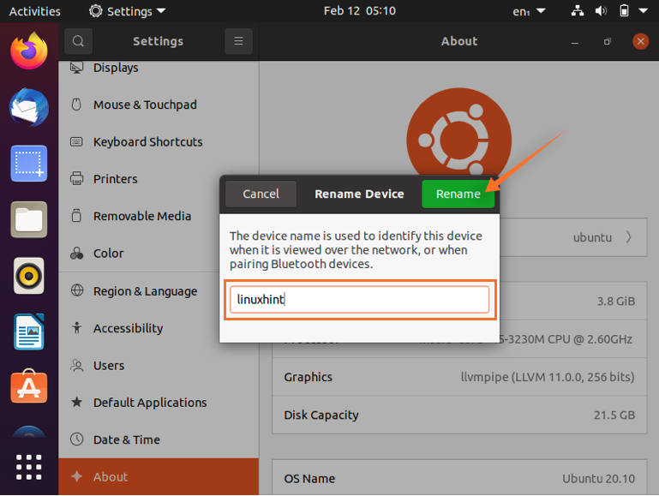The width and height of the screenshot is (659, 496).
Task: Expand the Device Name ubuntu chevron
Action: 628,237
